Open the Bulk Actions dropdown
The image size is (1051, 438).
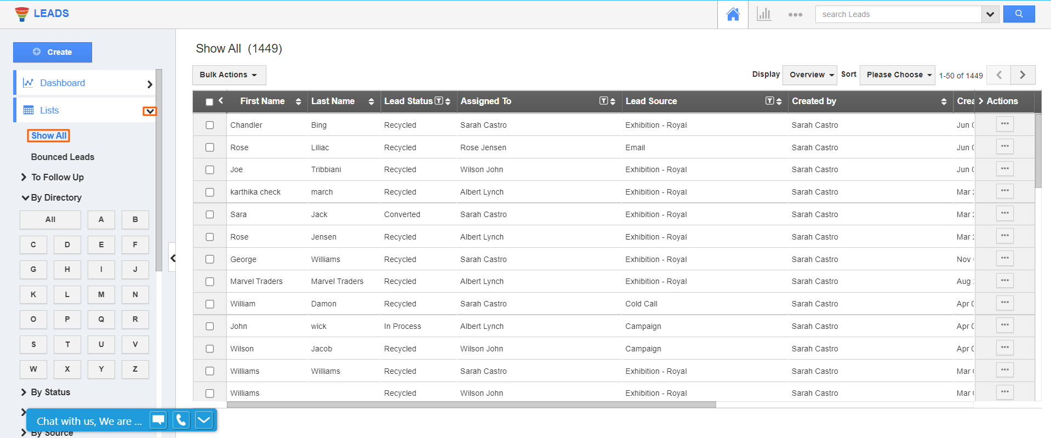point(229,75)
